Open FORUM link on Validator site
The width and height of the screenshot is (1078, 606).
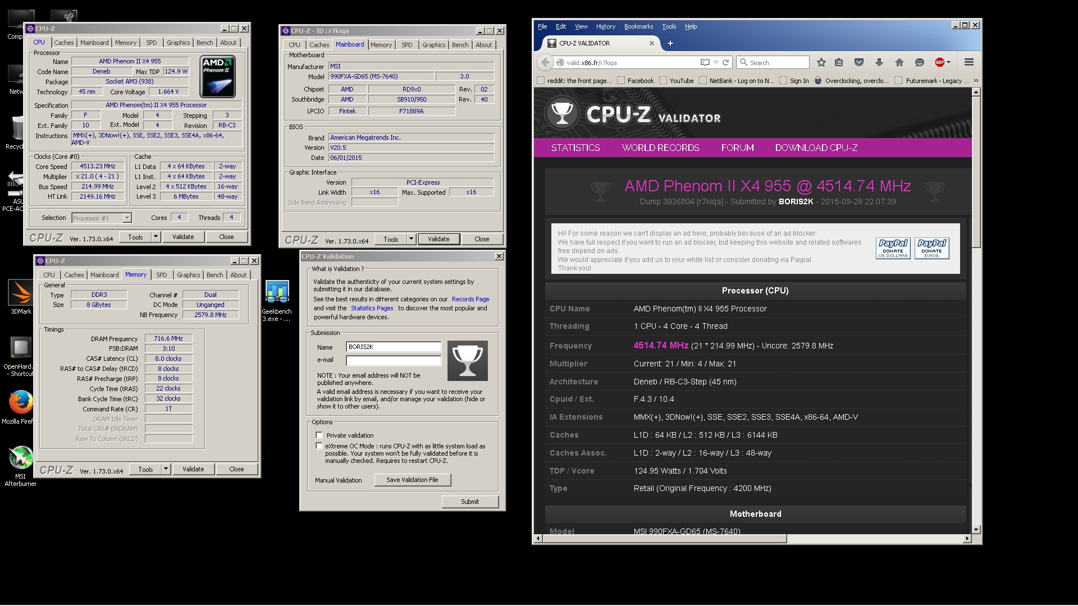coord(737,148)
